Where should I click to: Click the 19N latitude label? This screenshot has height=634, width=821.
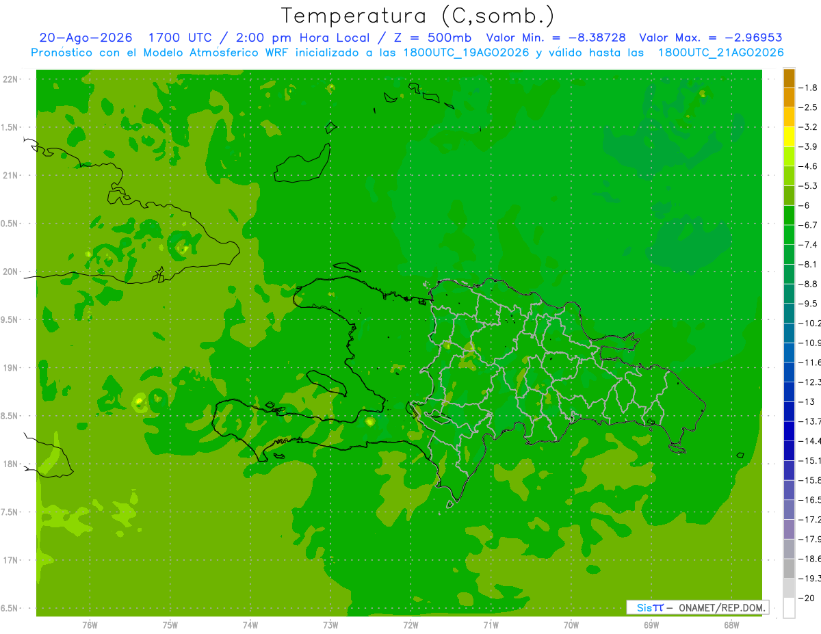[x=10, y=368]
